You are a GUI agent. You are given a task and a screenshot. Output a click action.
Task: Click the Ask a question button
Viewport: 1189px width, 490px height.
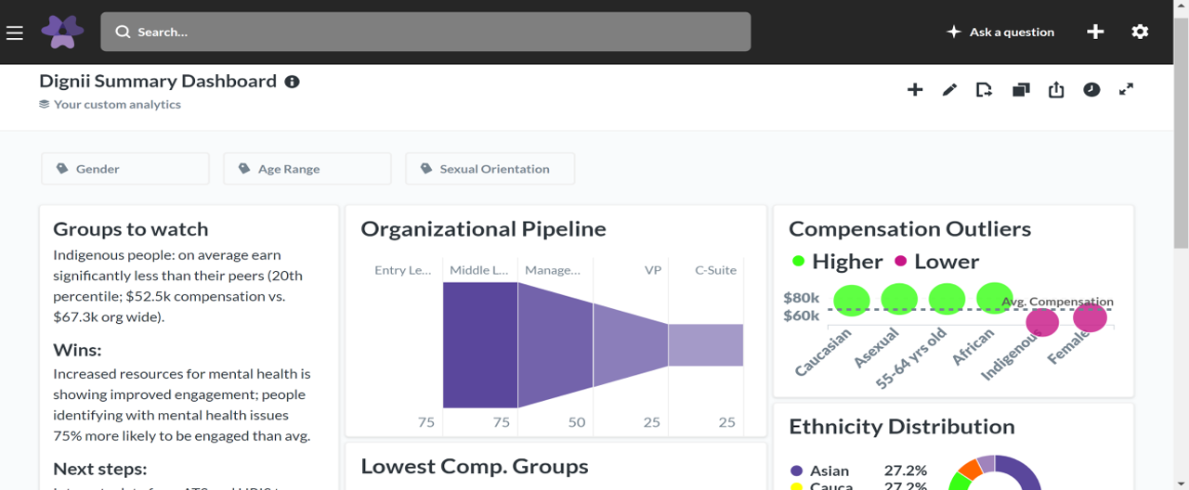tap(1000, 32)
